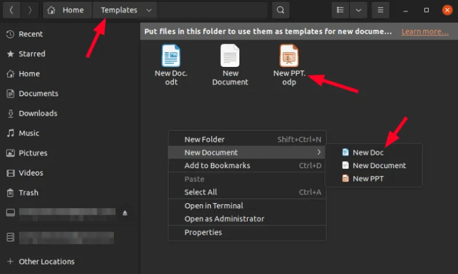Click Open in Terminal menu entry
This screenshot has width=458, height=274.
[x=214, y=205]
